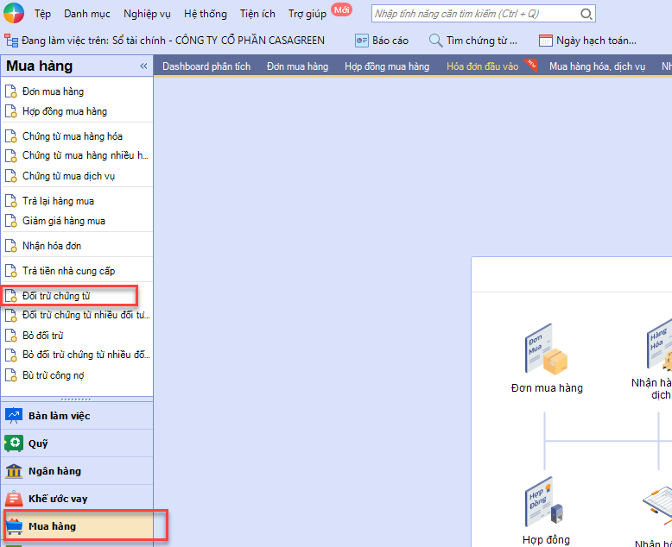Image resolution: width=672 pixels, height=547 pixels.
Task: Click the MISA colorful logo icon
Action: point(13,15)
